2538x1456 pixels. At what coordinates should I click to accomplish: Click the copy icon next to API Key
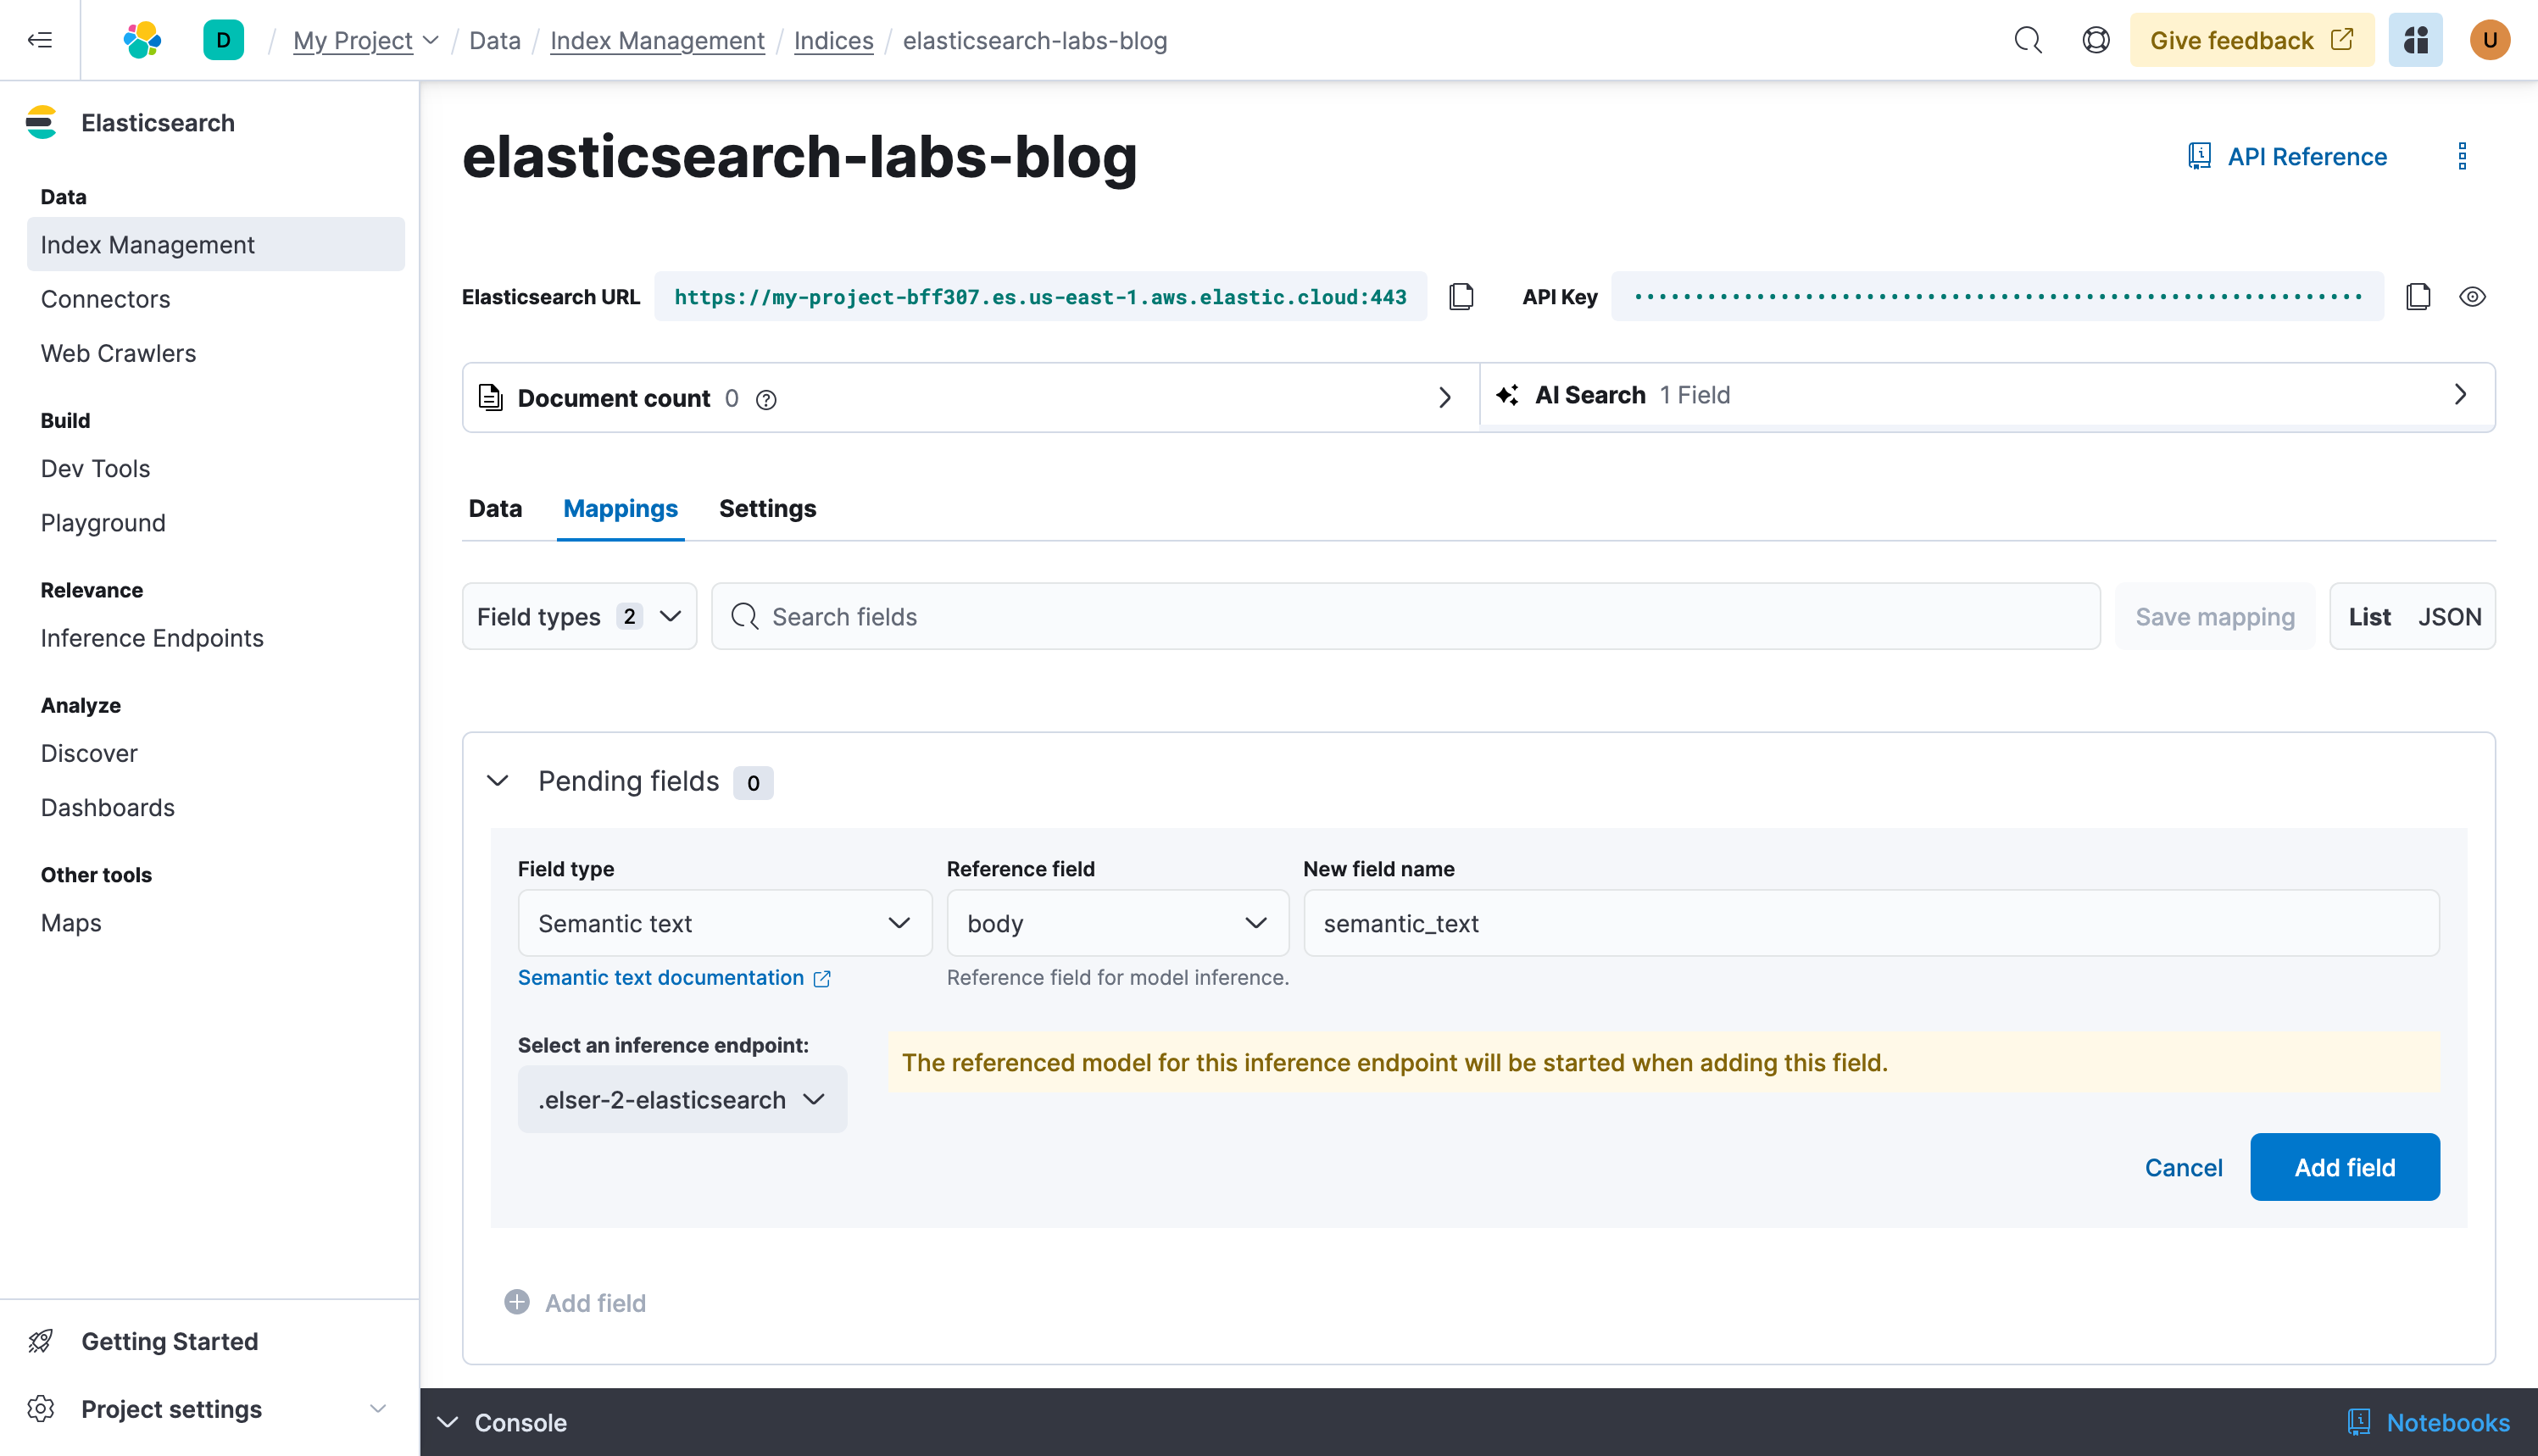click(2418, 297)
